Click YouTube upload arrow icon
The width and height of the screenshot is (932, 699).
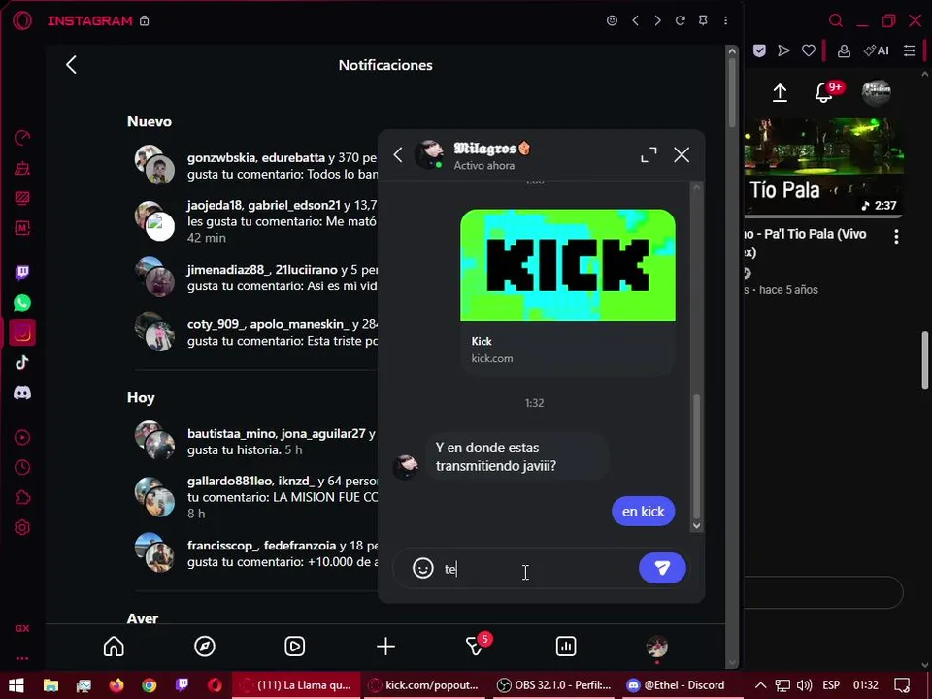coord(780,93)
